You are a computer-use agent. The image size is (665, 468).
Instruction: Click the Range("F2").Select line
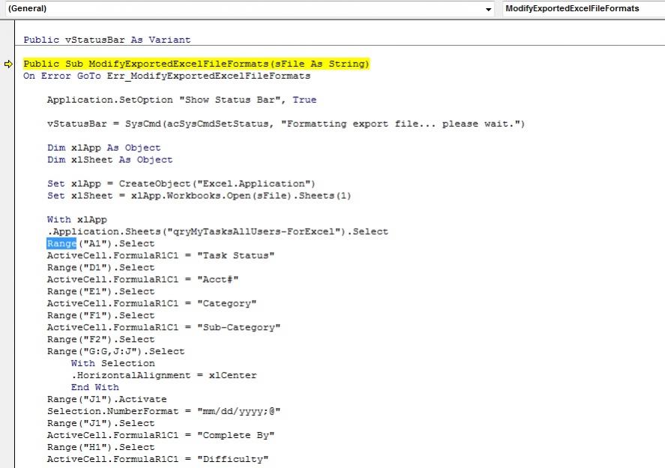[x=101, y=340]
